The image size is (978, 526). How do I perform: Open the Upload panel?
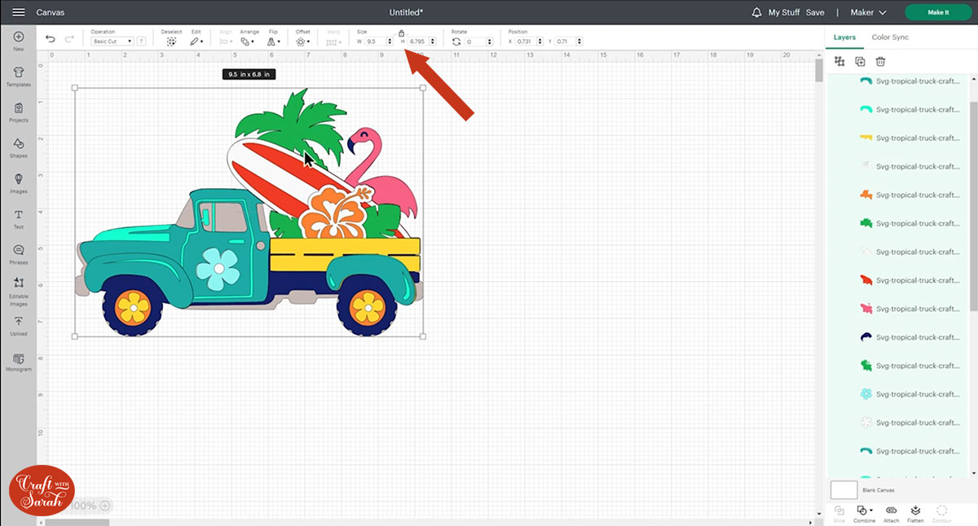[18, 326]
